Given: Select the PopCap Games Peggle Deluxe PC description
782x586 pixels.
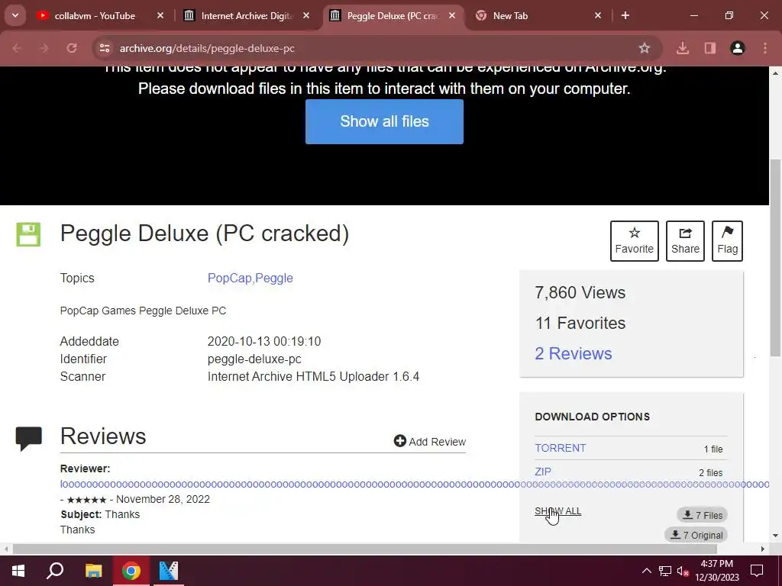Looking at the screenshot, I should tap(143, 311).
